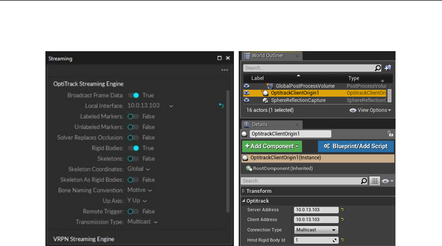Enable Skeletons streaming switch
442x246 pixels.
coord(133,159)
